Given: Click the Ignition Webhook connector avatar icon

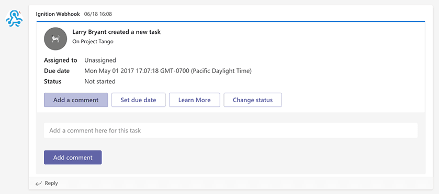Looking at the screenshot, I should coord(14,18).
